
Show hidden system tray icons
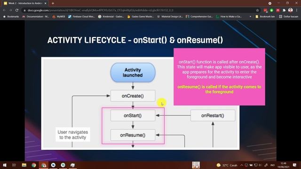click(242, 165)
